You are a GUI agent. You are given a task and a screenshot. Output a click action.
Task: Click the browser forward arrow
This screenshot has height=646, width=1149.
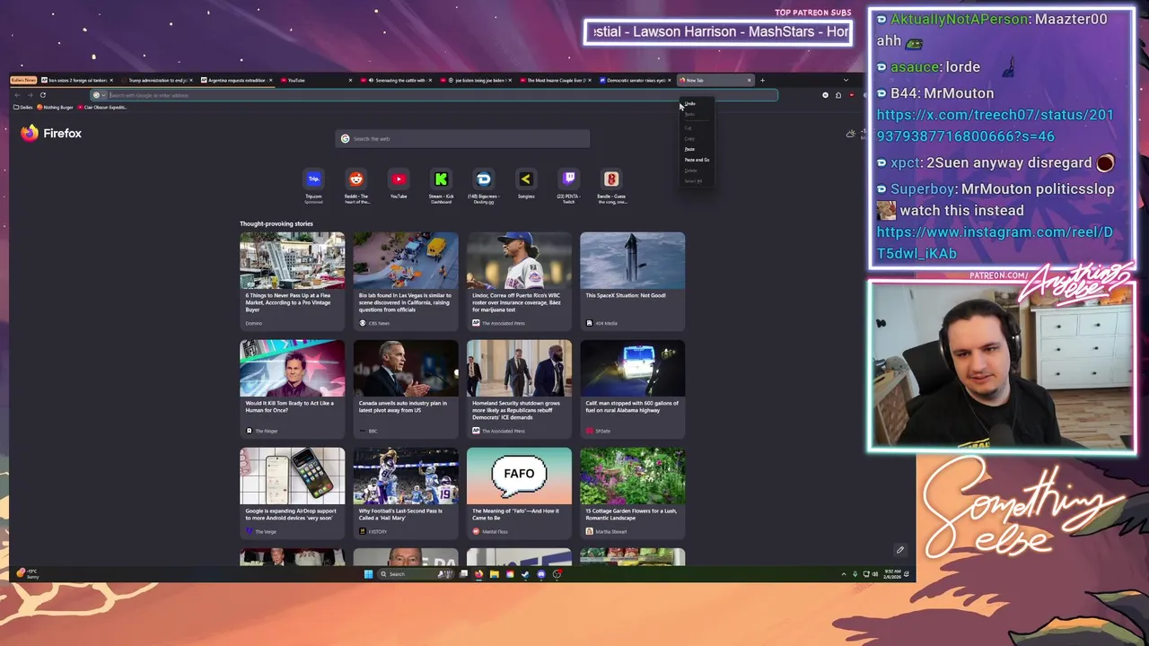30,95
